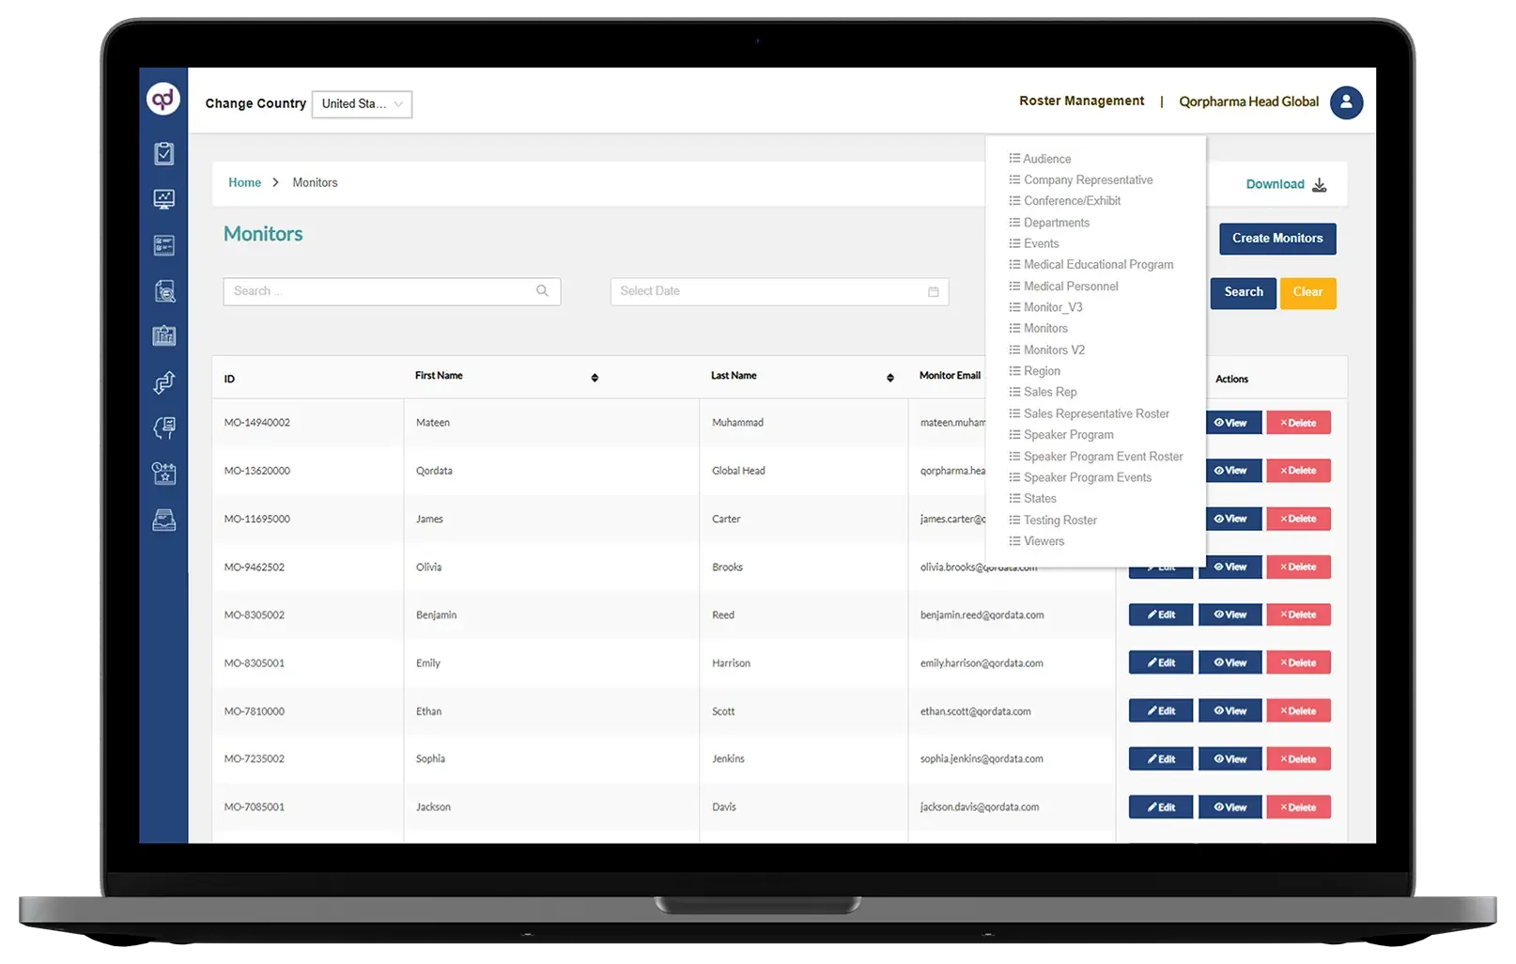Select Sales Rep menu entry

pyautogui.click(x=1043, y=392)
